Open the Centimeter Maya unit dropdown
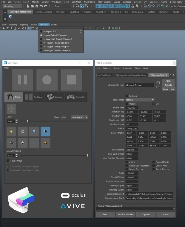 coord(80,118)
